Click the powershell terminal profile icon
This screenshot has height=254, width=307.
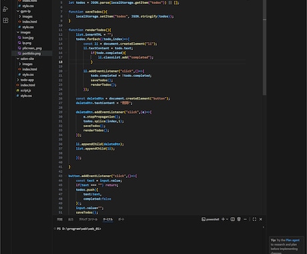(204, 219)
